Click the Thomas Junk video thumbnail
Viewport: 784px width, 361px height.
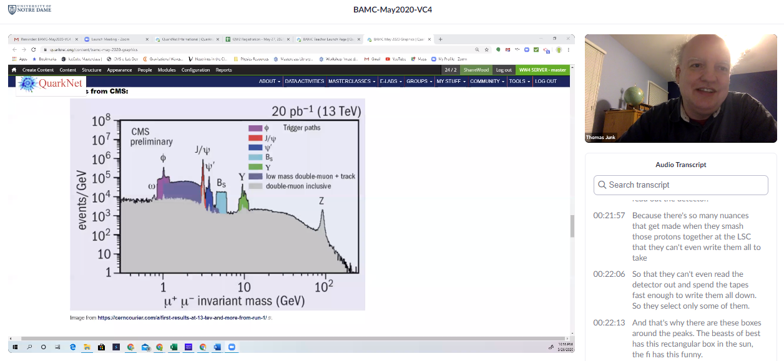pyautogui.click(x=681, y=89)
